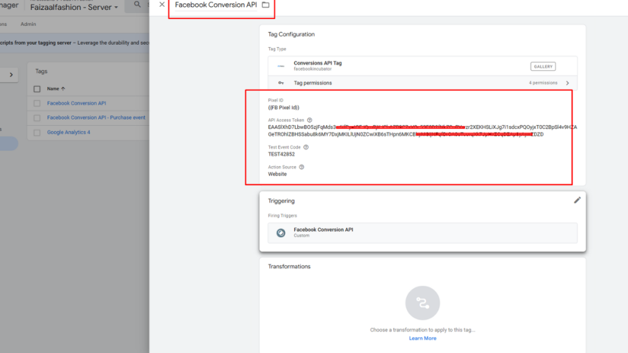
Task: Click the 4 permissions text
Action: tap(543, 83)
